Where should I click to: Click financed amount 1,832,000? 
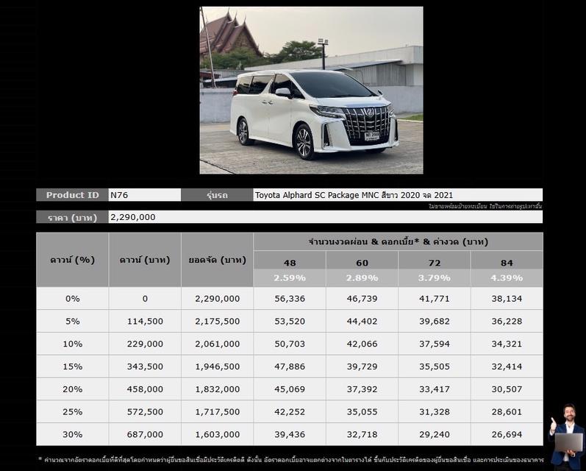tap(217, 389)
